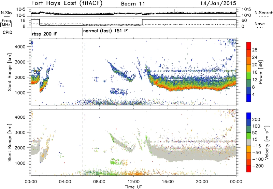Click the 'CPID' row label
The width and height of the screenshot is (273, 189).
point(8,32)
